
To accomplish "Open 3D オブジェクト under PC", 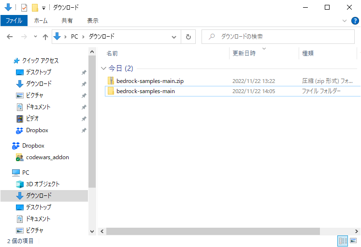I will coord(43,184).
